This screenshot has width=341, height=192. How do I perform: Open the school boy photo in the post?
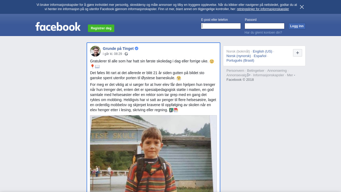point(153,154)
